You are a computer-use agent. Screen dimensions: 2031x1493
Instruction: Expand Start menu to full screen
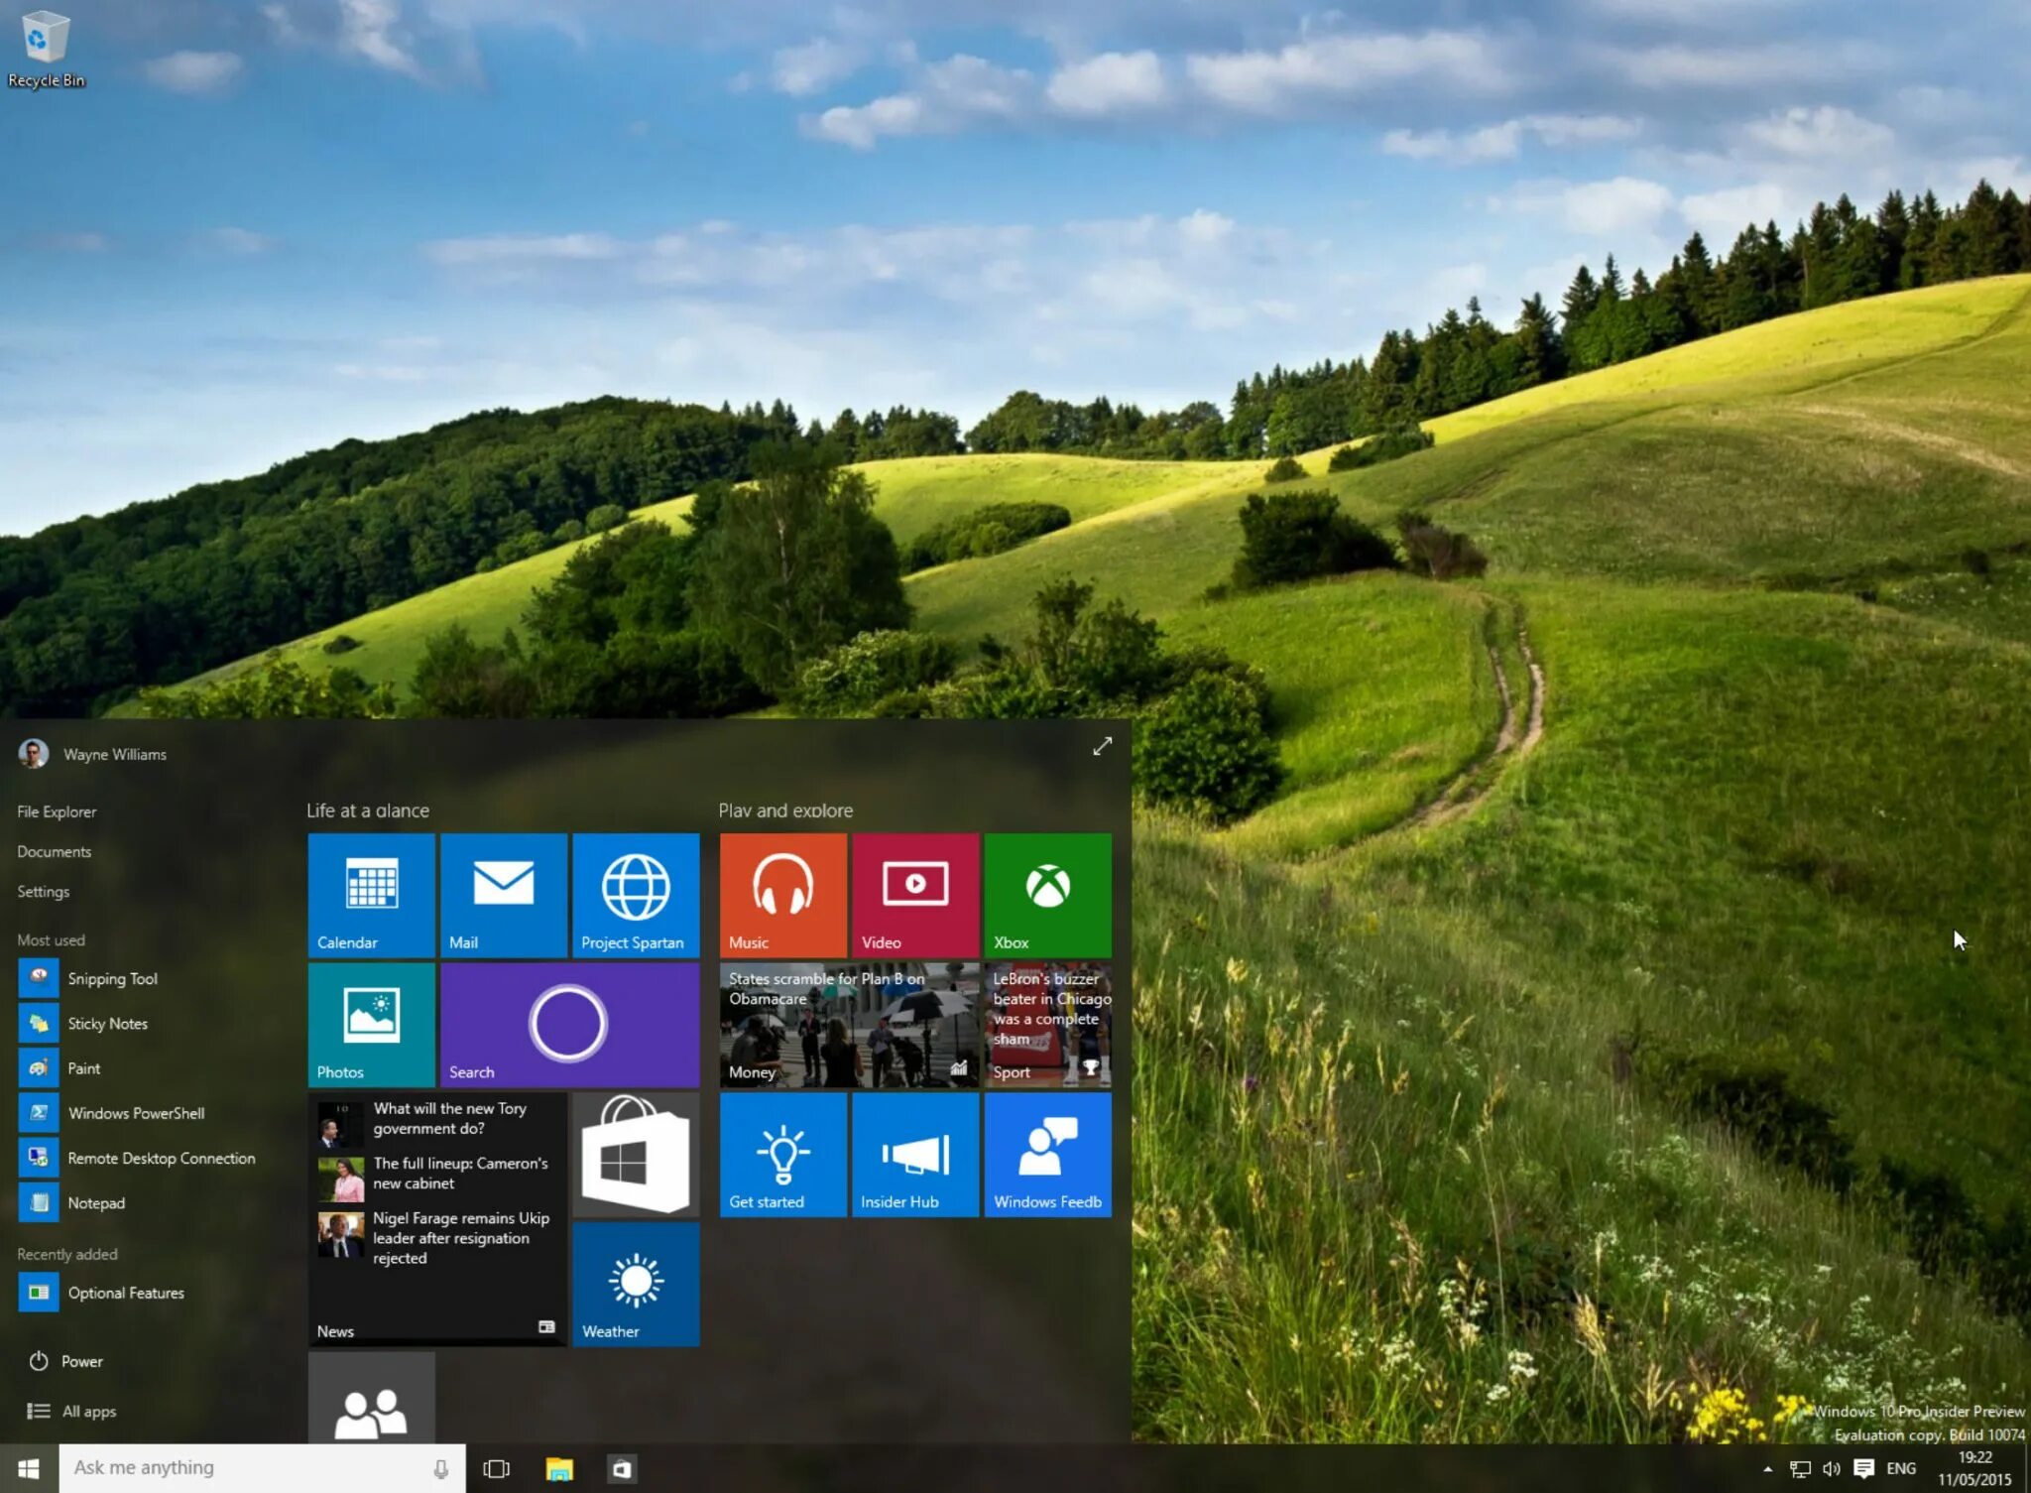click(x=1102, y=746)
